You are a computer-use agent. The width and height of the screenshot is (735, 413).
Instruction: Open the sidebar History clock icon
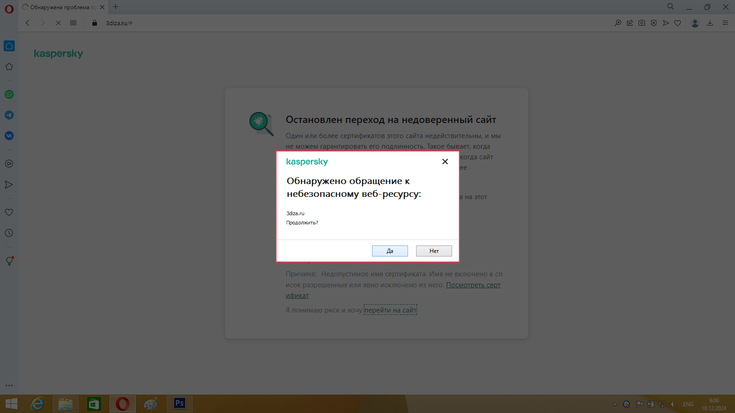(9, 233)
